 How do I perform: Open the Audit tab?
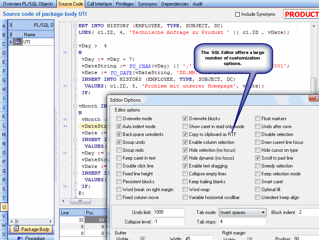point(198,4)
